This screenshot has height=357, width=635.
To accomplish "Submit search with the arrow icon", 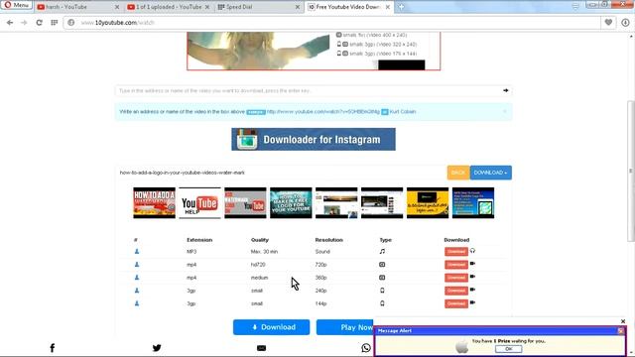I will point(505,90).
